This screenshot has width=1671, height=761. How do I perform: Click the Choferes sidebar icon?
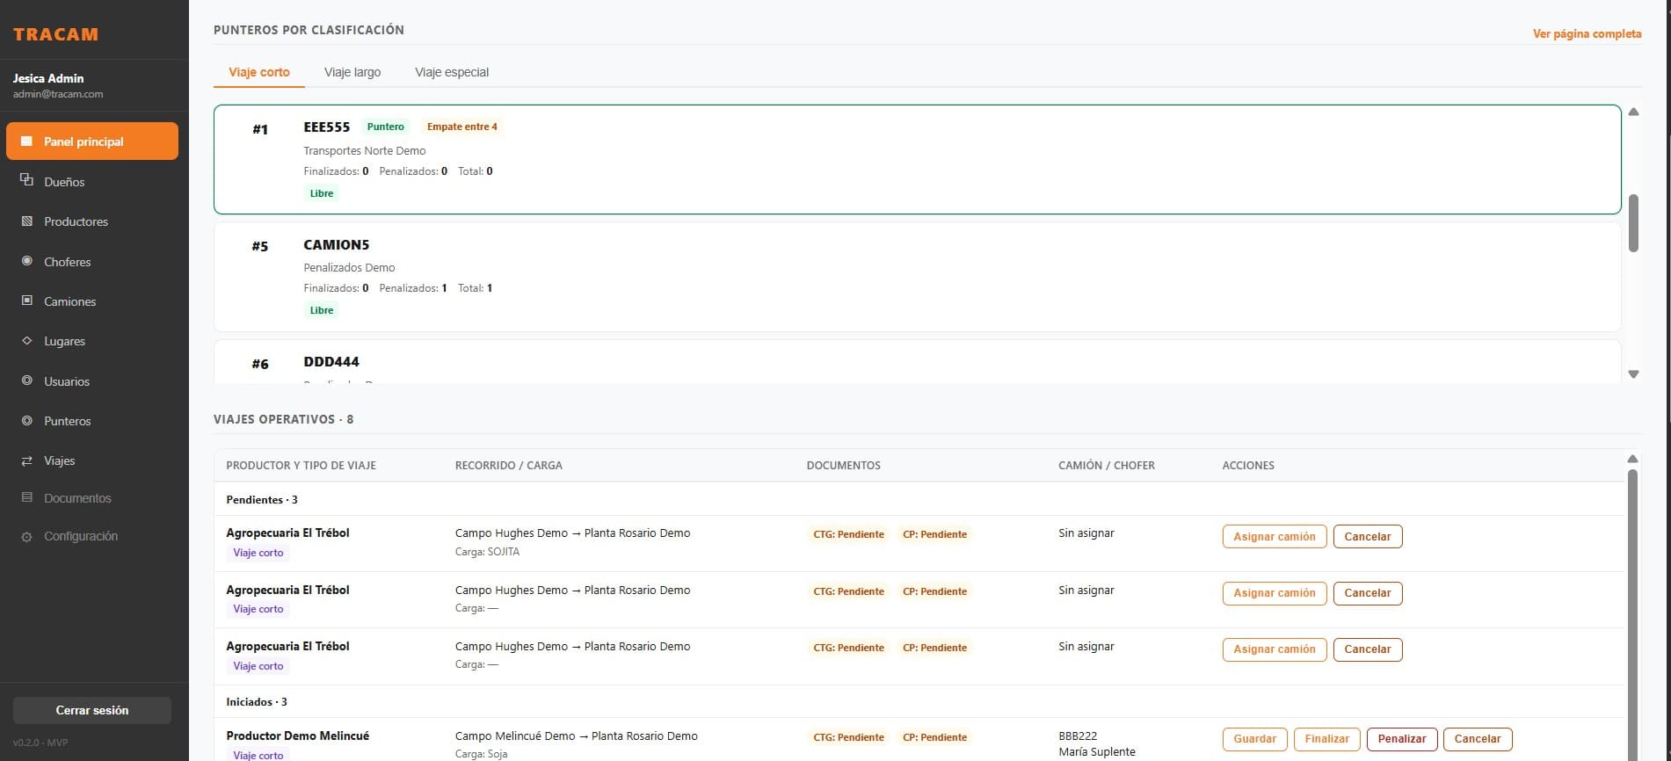point(27,261)
